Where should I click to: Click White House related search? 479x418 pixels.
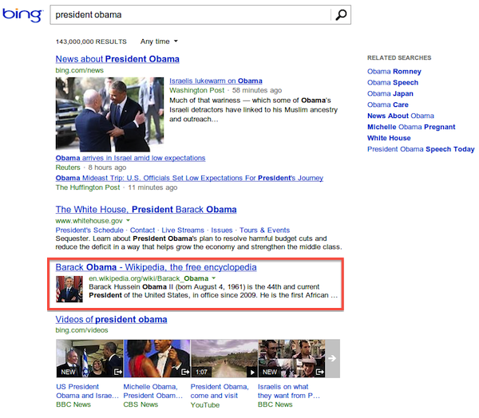[389, 138]
